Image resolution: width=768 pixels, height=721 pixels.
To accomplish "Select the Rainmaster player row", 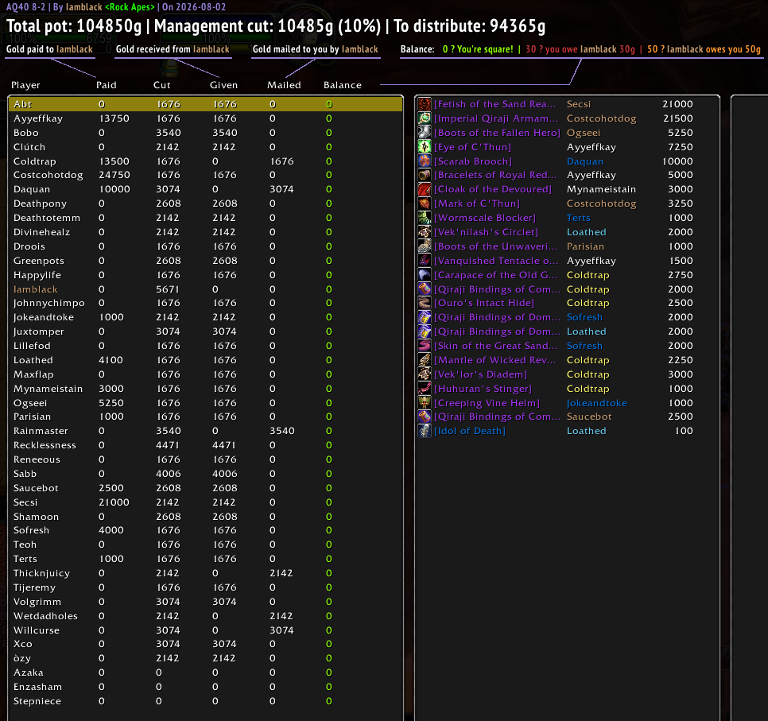I will 206,431.
